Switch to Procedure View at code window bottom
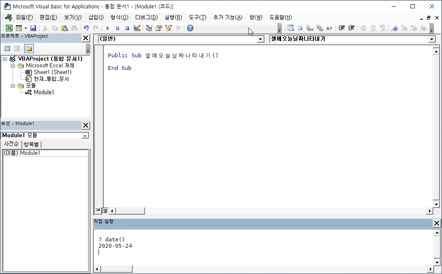Viewport: 442px width, 274px height. point(98,210)
